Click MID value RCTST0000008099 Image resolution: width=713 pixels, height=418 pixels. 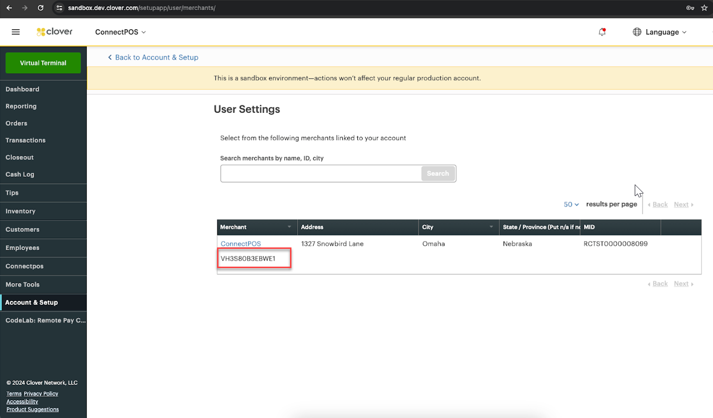[x=616, y=244]
